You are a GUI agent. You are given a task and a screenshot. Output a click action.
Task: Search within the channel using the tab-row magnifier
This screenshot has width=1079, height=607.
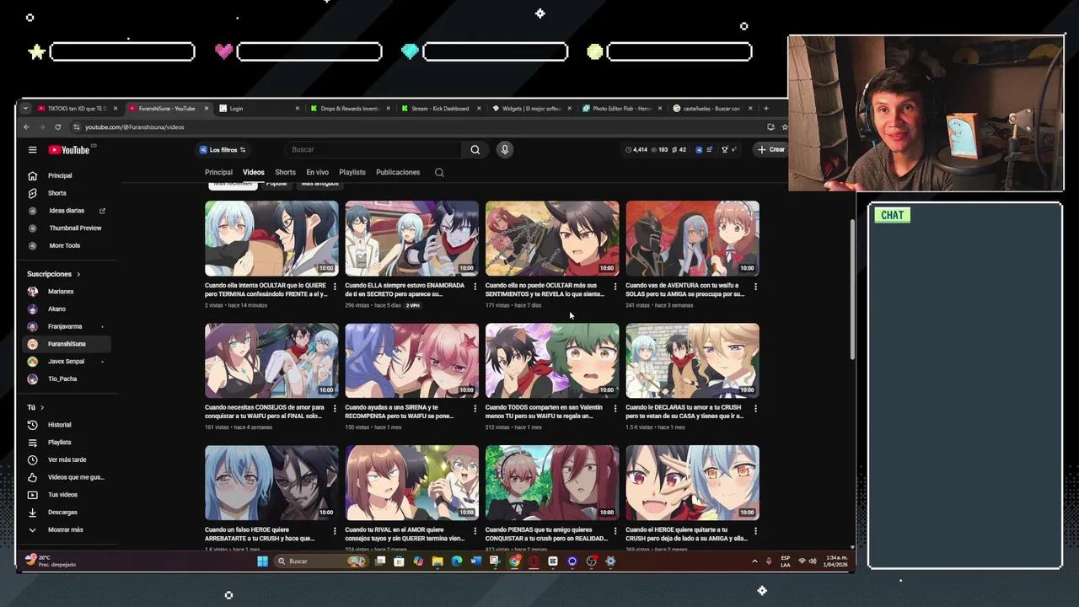439,172
